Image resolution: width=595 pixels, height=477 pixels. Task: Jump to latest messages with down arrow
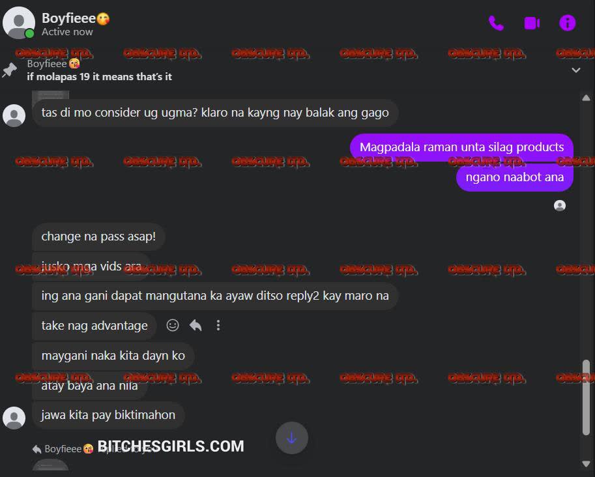coord(291,438)
